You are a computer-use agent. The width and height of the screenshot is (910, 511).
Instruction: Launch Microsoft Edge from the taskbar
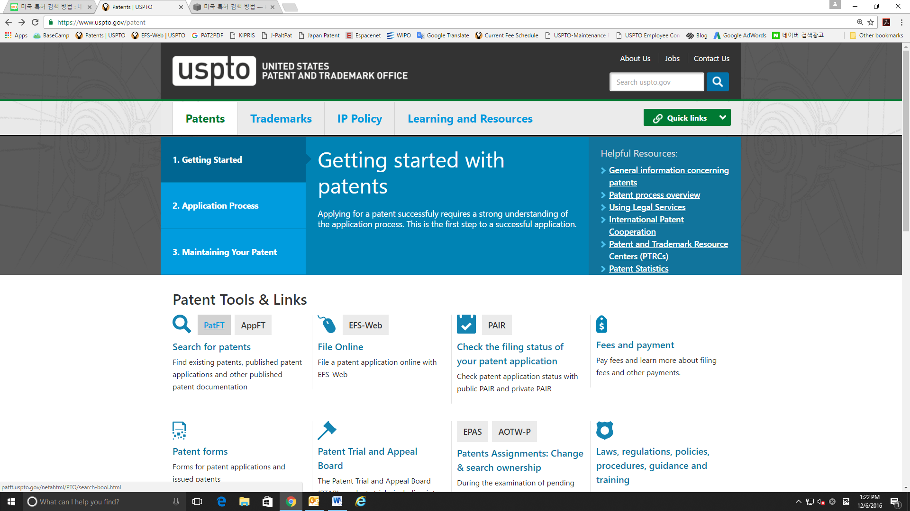tap(221, 502)
